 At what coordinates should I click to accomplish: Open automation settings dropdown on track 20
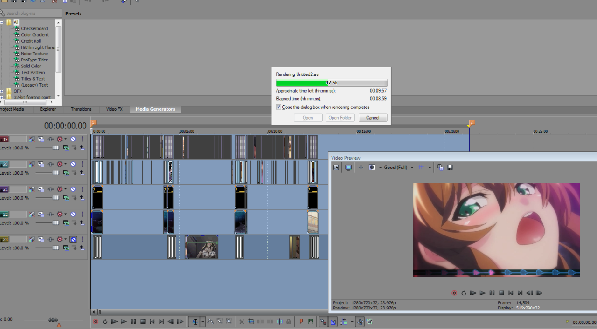click(x=65, y=164)
